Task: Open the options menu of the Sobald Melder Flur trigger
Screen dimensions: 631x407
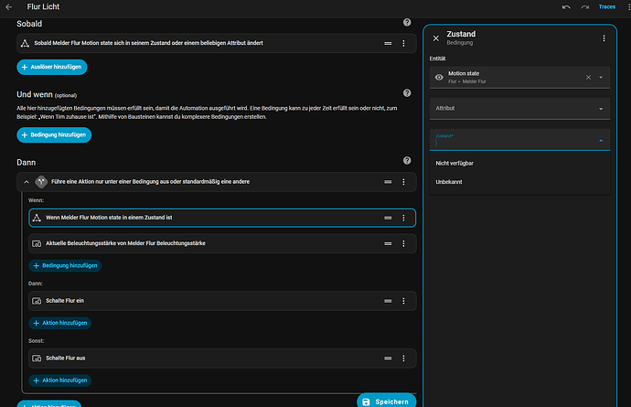Action: (403, 44)
